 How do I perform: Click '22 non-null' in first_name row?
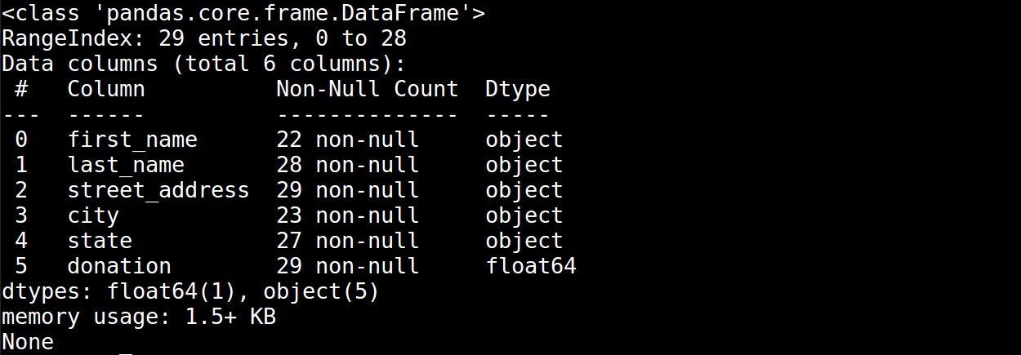pos(347,140)
